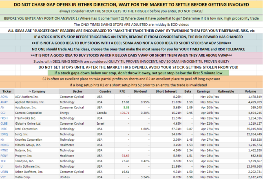Open the KN ticker link
Image resolution: width=263 pixels, height=179 pixels.
(x=2, y=140)
